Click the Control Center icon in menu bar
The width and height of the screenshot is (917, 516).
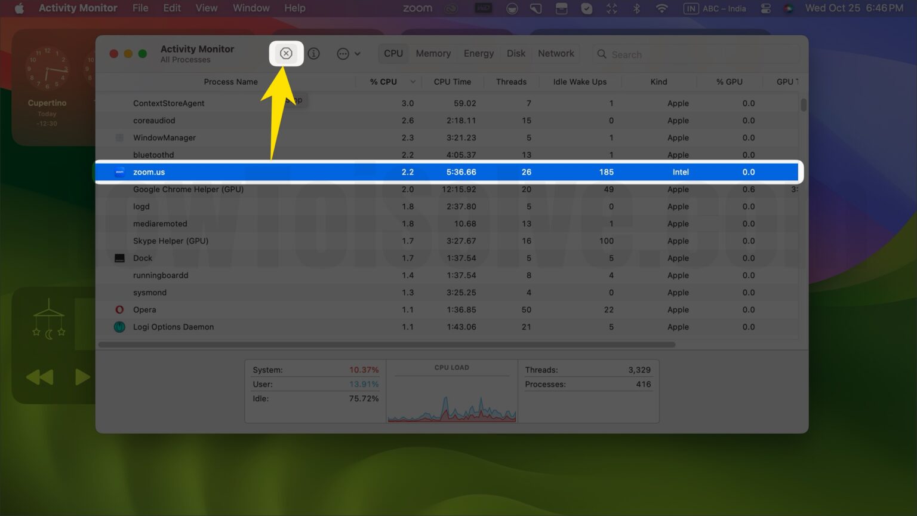coord(765,8)
